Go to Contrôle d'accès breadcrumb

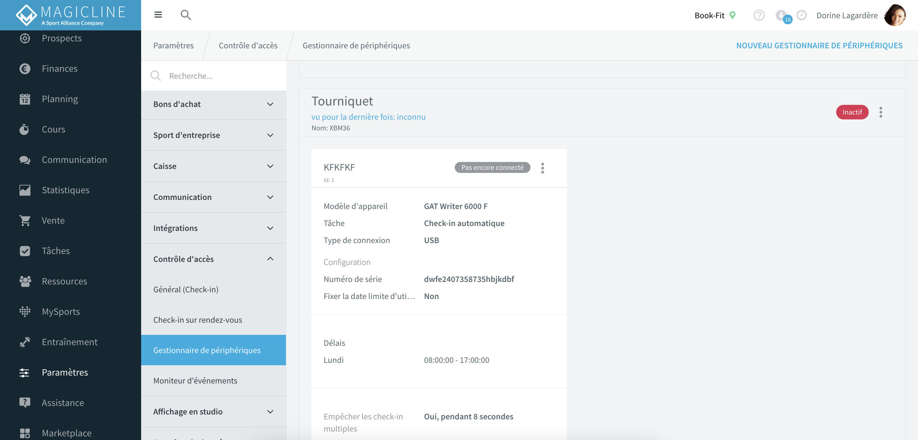click(x=248, y=46)
